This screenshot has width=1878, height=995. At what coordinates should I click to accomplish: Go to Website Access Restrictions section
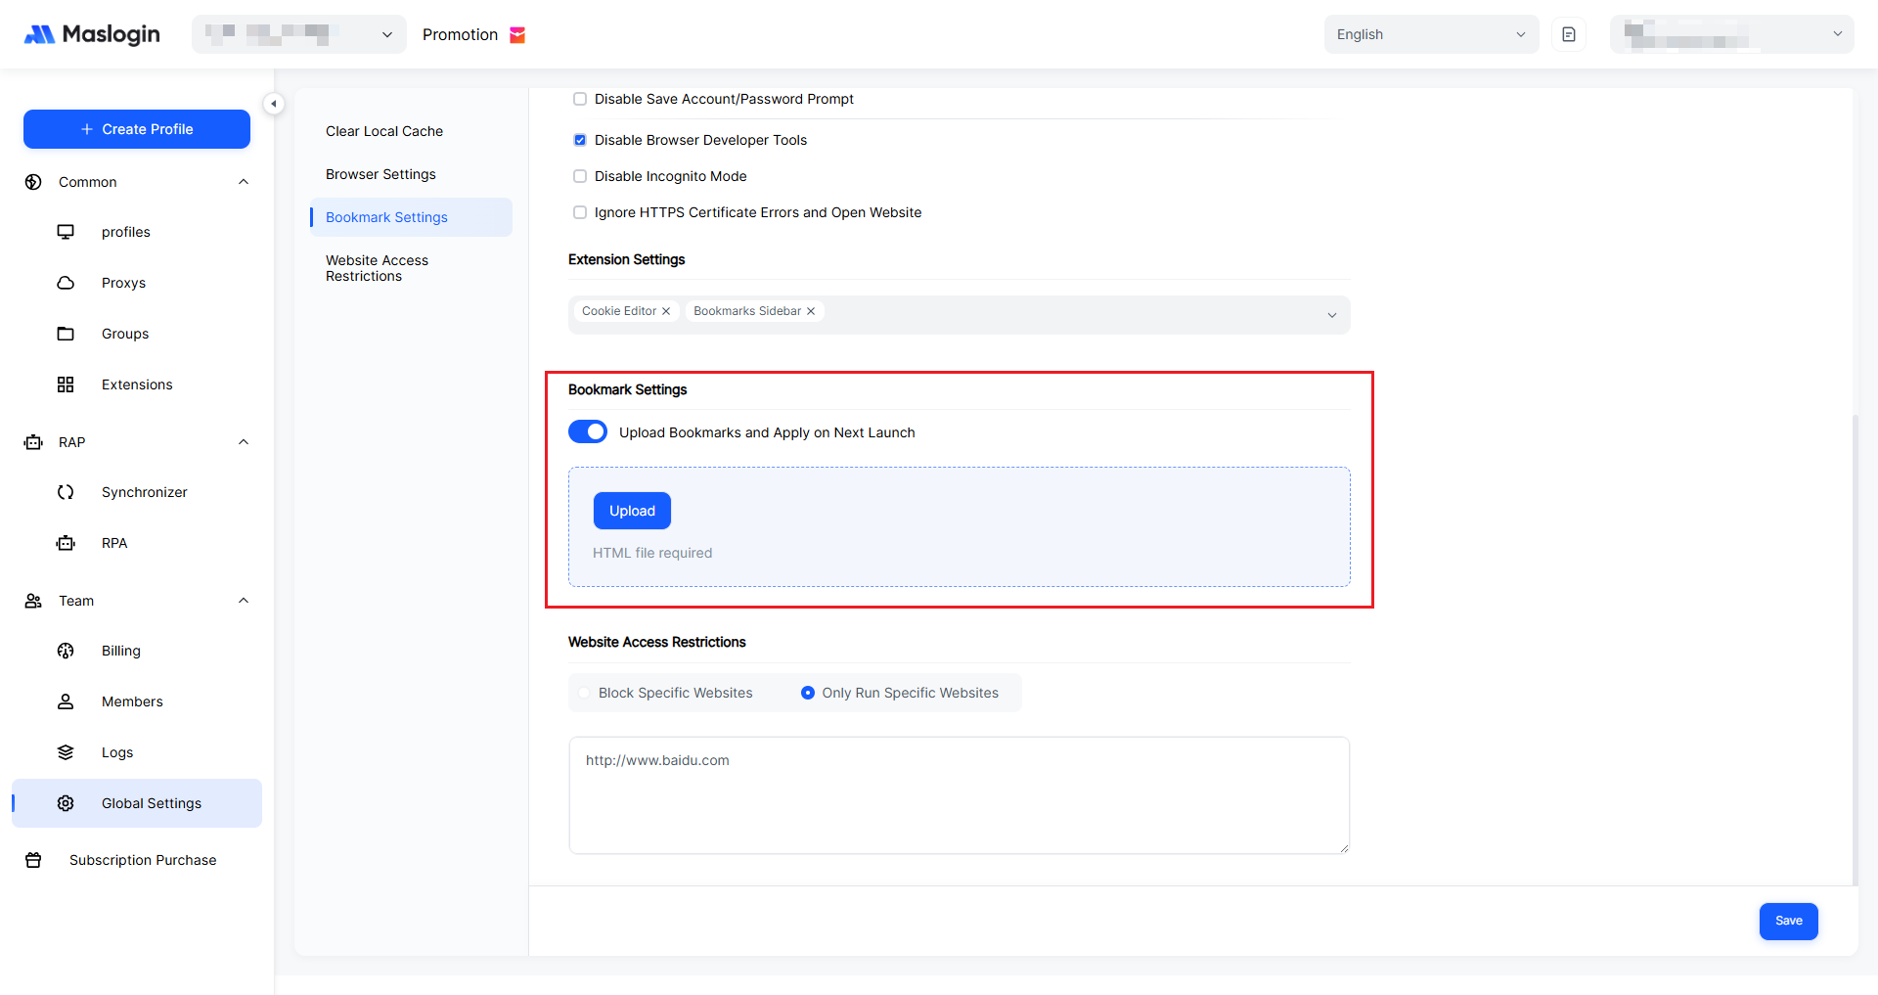coord(377,268)
